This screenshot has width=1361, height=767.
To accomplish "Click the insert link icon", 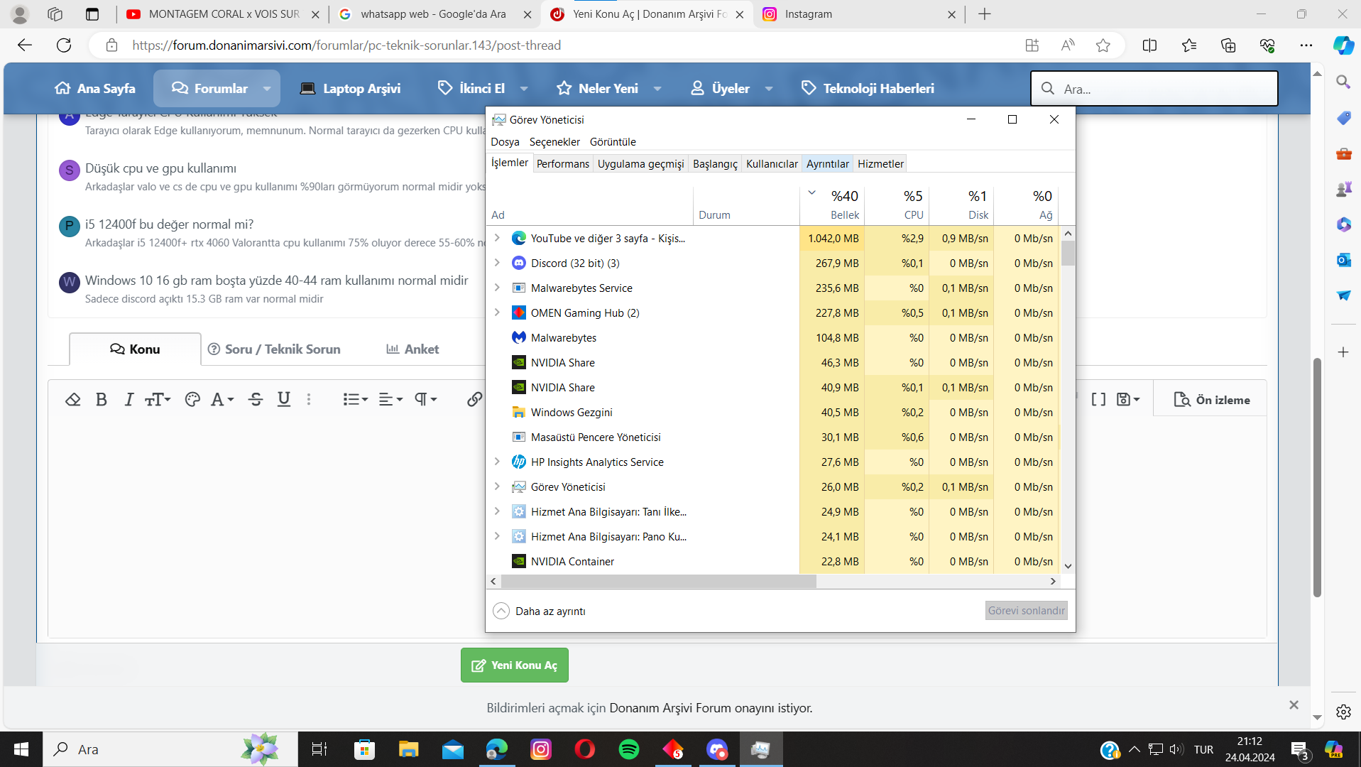I will (474, 399).
